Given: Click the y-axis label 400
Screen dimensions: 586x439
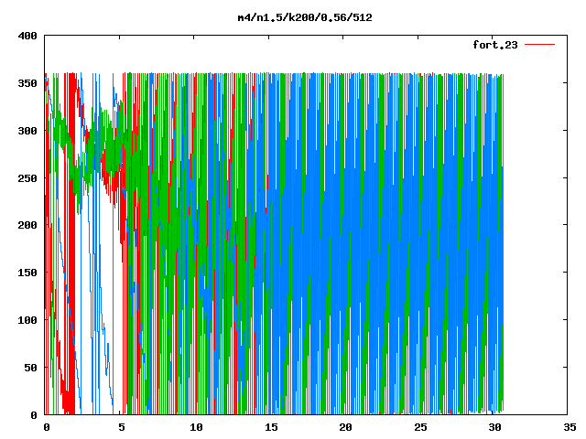Looking at the screenshot, I should click(27, 36).
